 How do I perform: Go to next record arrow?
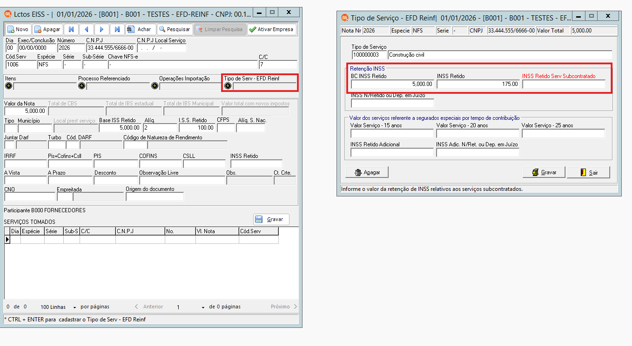[x=101, y=29]
